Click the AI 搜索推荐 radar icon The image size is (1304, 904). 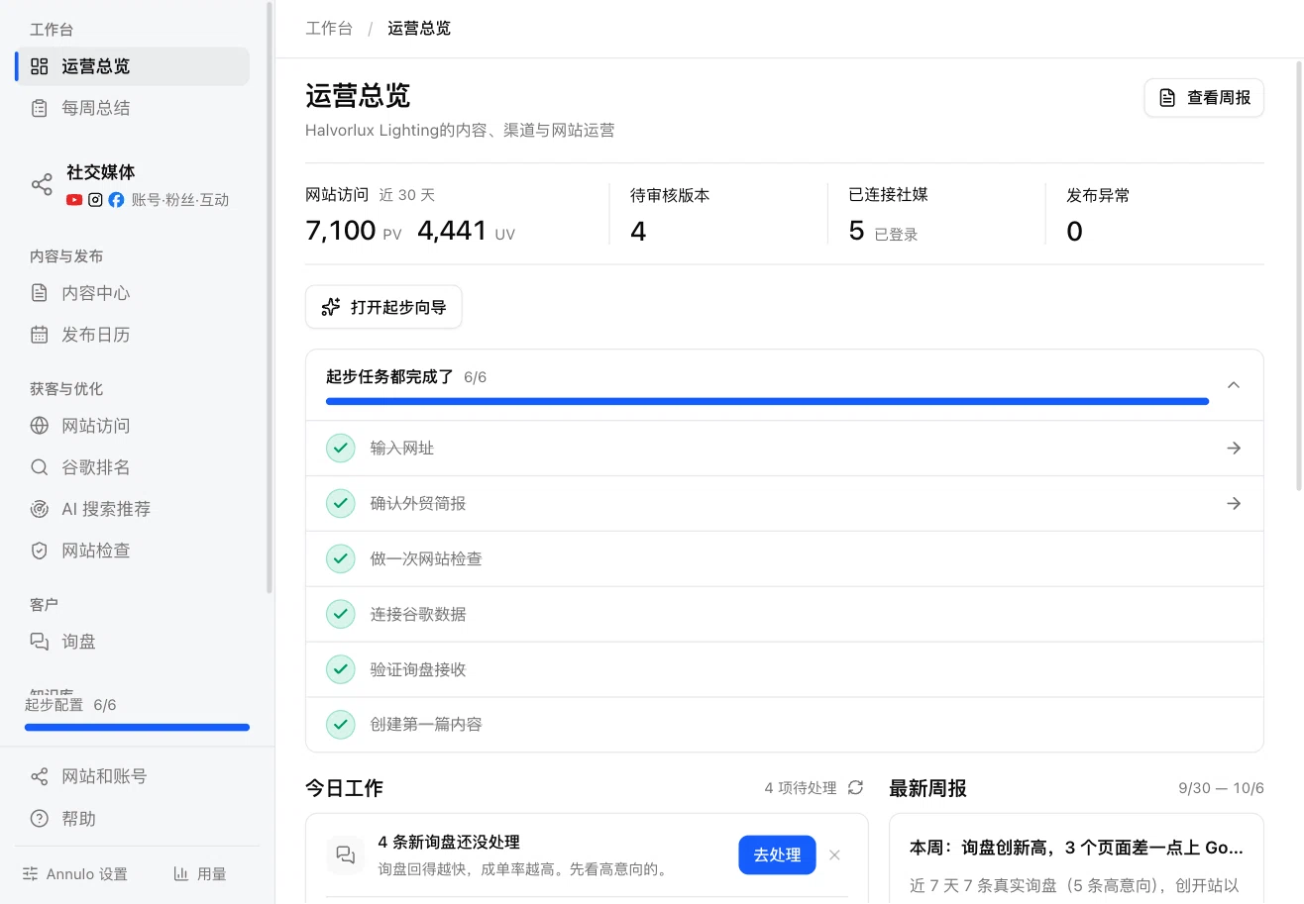(40, 509)
